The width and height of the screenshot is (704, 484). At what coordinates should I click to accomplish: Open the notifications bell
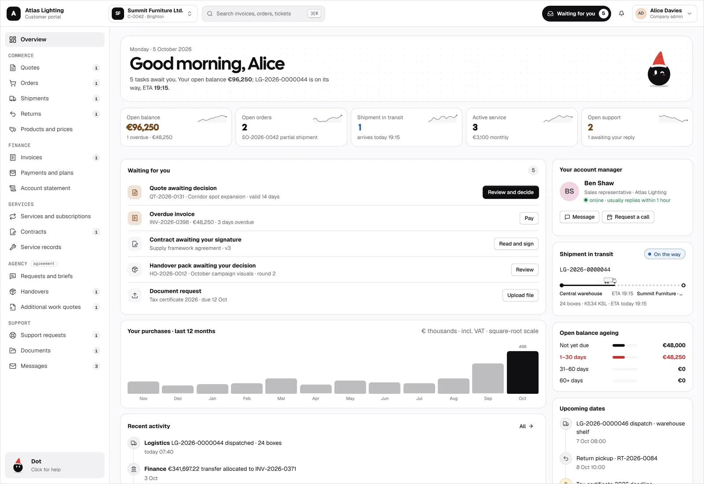(x=621, y=14)
